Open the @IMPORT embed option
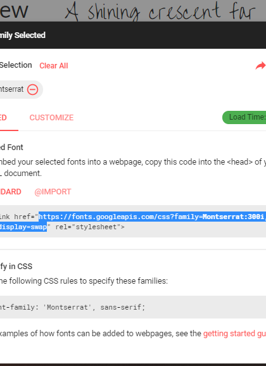Image resolution: width=266 pixels, height=366 pixels. click(x=53, y=192)
